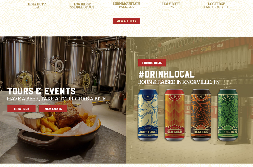Pick the Recluse spider web can
The width and height of the screenshot is (253, 167).
201,115
